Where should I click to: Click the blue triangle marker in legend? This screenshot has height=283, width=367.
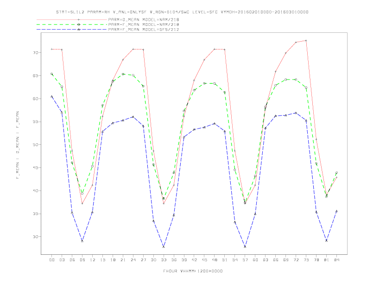tap(79, 30)
